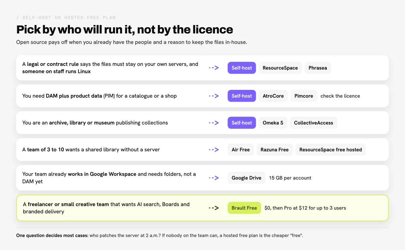Pick the ResourceSpace free hosted pill
405x250 pixels.
330,150
